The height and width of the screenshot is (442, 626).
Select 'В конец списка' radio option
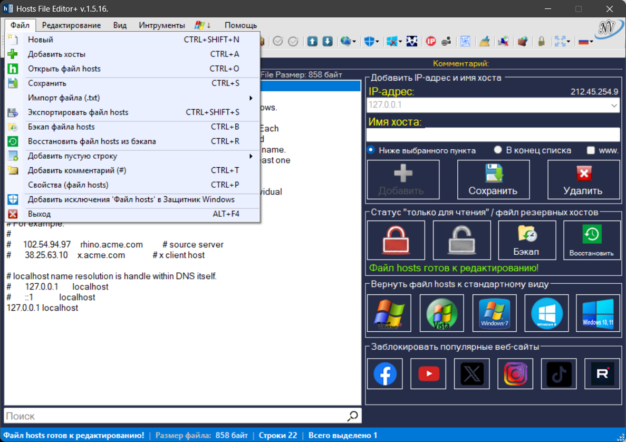click(497, 150)
